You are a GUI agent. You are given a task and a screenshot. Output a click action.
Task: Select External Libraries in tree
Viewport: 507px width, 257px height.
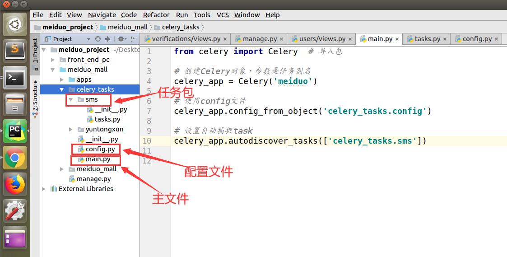pos(82,189)
